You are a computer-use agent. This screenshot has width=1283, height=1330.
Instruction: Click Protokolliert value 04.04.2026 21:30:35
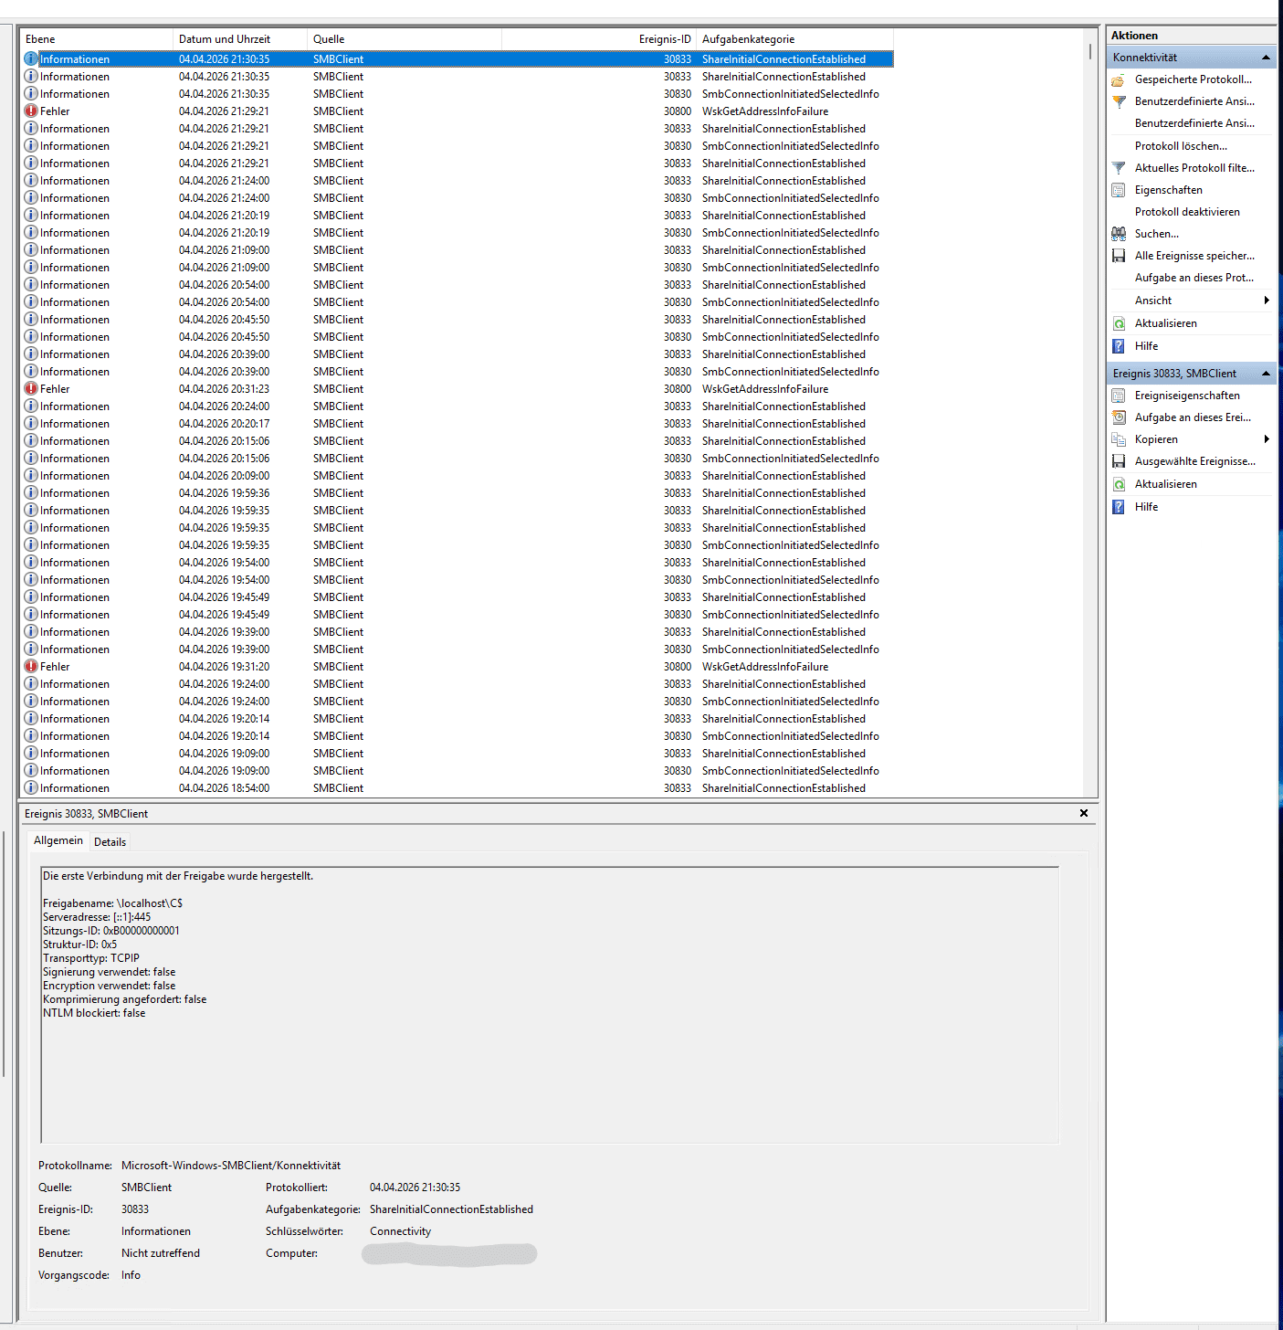coord(415,1187)
